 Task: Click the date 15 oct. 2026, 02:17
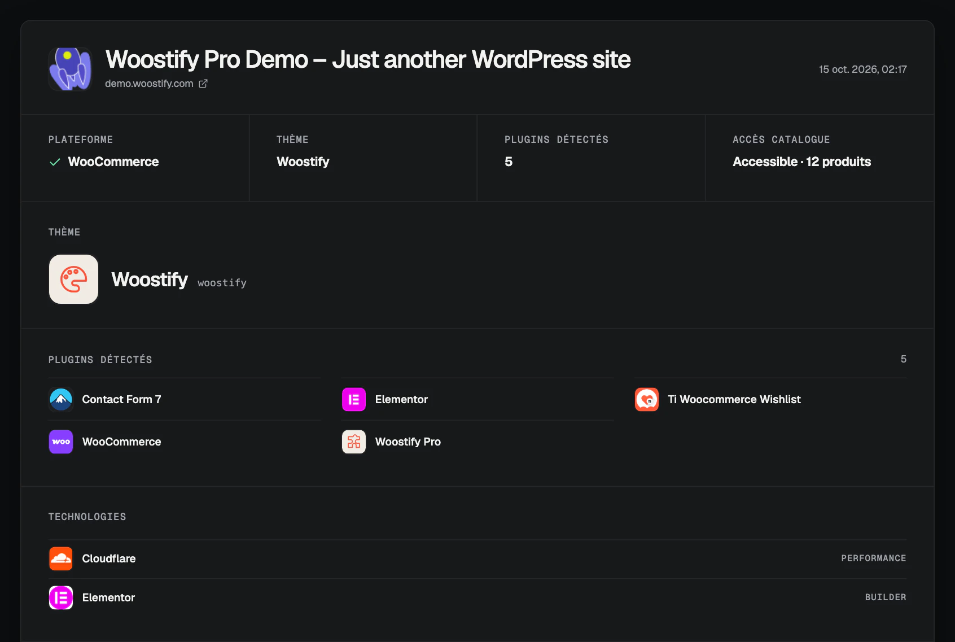(x=863, y=69)
